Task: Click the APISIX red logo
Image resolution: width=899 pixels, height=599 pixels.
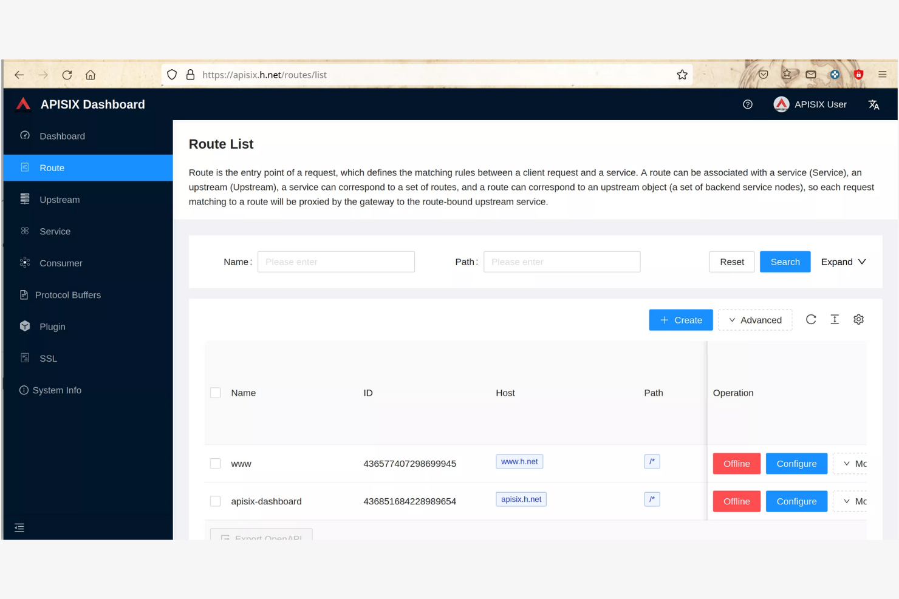Action: (x=23, y=104)
